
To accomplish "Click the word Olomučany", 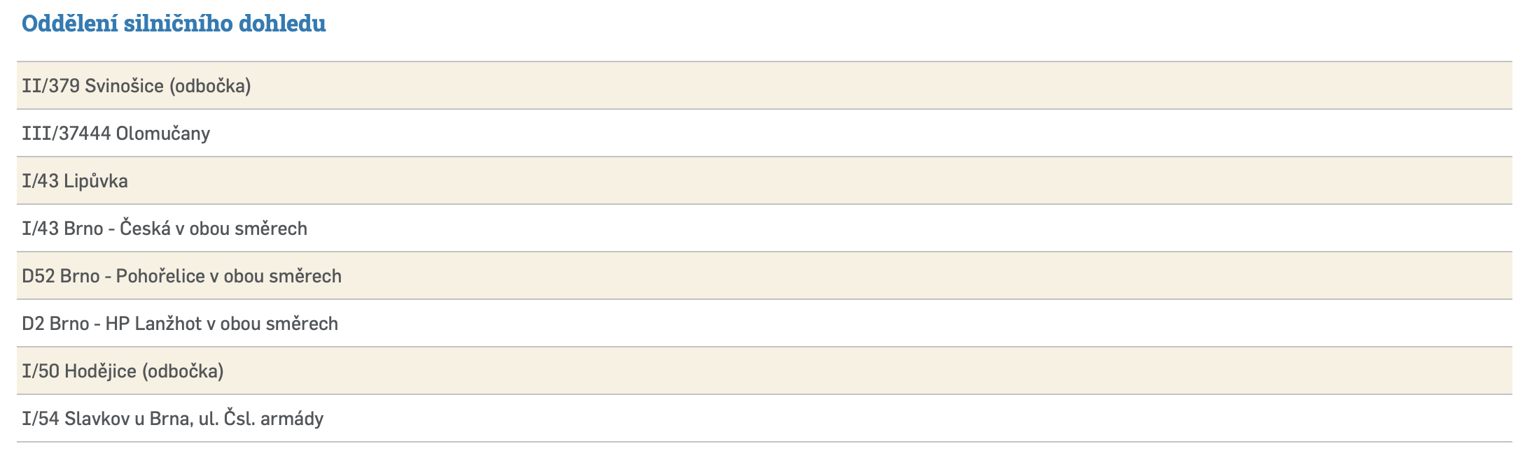I will click(162, 133).
